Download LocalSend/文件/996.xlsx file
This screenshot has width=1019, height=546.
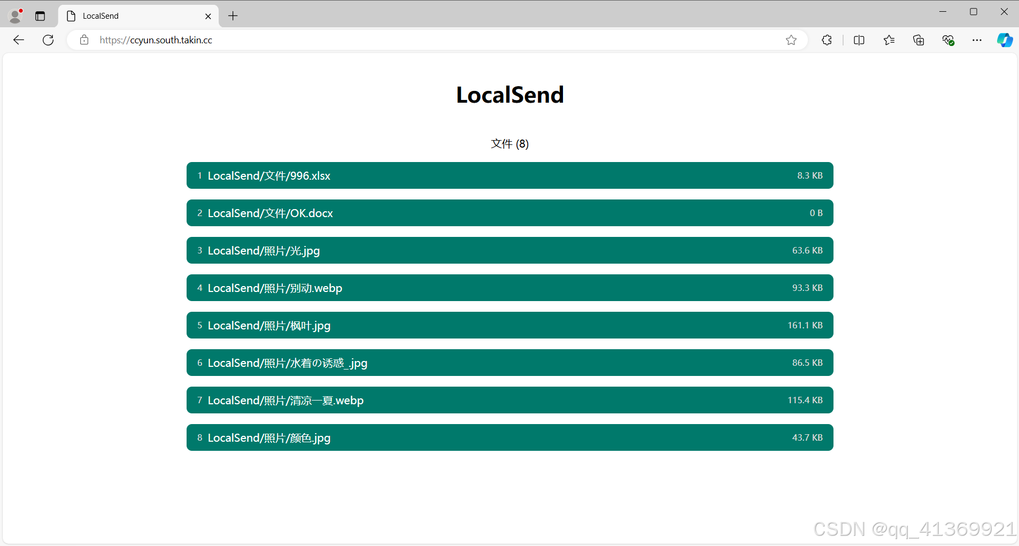[x=509, y=175]
